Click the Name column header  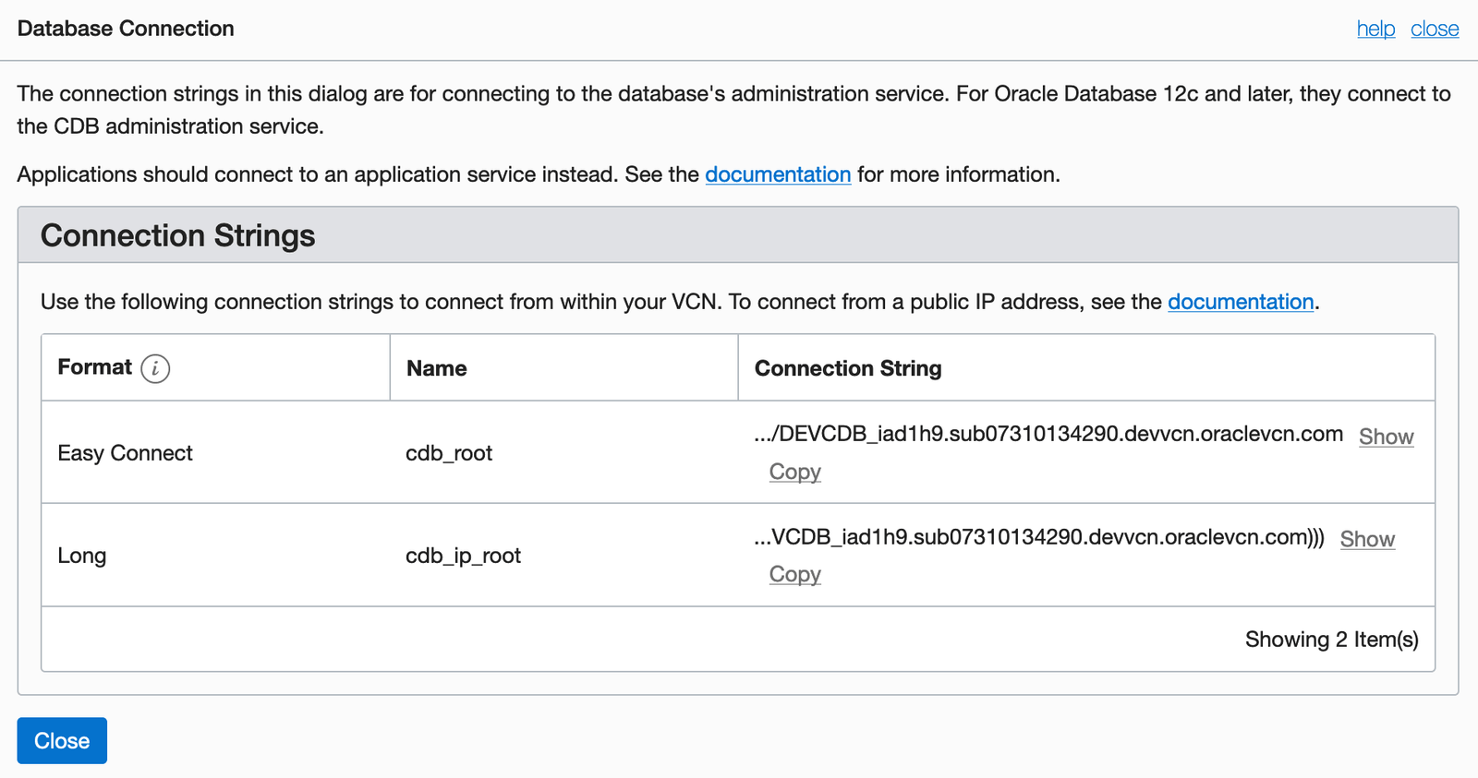click(437, 368)
